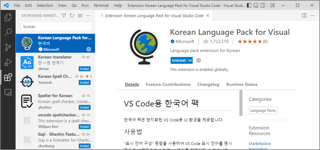The width and height of the screenshot is (320, 150).
Task: Switch to the Changelog tab
Action: [x=208, y=84]
